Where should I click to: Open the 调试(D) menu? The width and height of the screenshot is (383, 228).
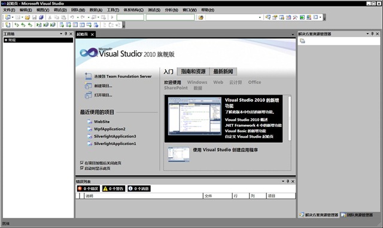tap(60, 10)
